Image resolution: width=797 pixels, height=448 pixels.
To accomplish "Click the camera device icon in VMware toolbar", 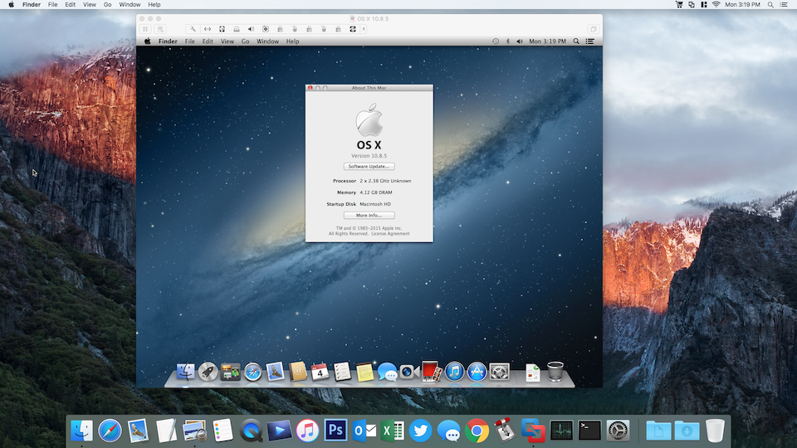I will [x=266, y=30].
